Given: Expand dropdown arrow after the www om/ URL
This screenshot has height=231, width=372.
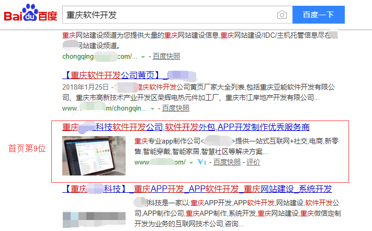Looking at the screenshot, I should tap(191, 162).
